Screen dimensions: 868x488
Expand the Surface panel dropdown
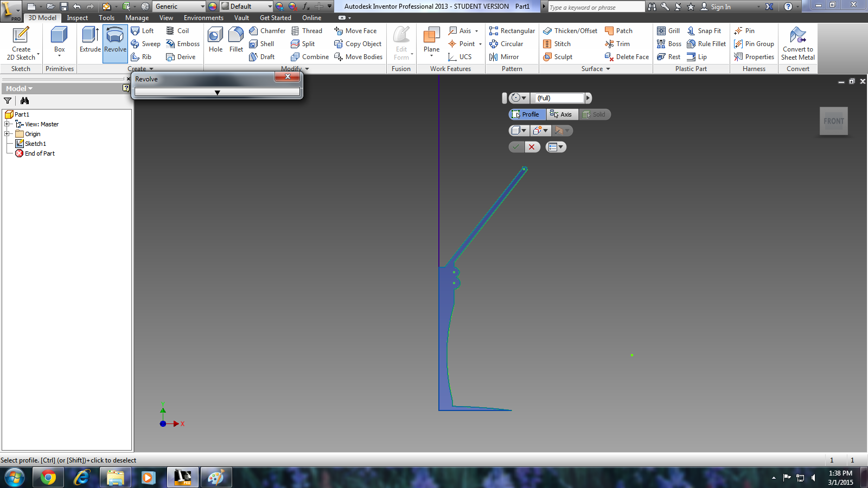596,69
